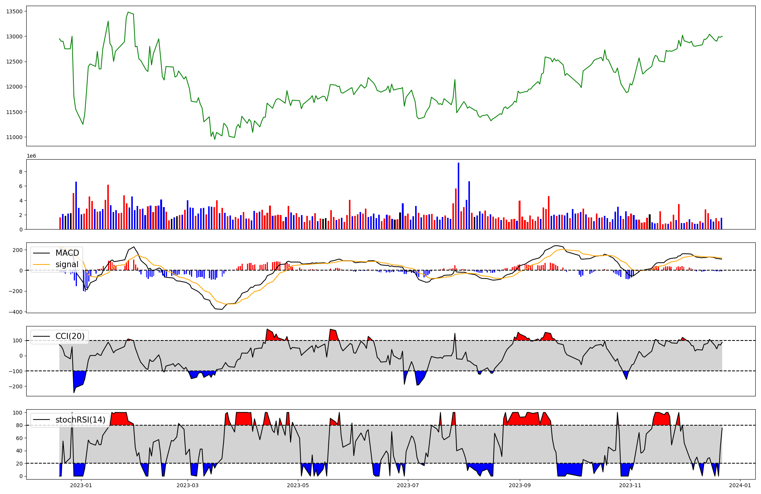
Task: Click the 11000 price axis label
Action: point(14,137)
